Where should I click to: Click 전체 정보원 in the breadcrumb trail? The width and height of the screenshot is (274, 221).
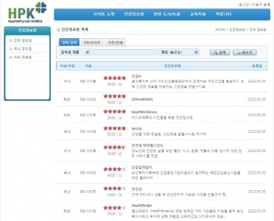coord(258,30)
